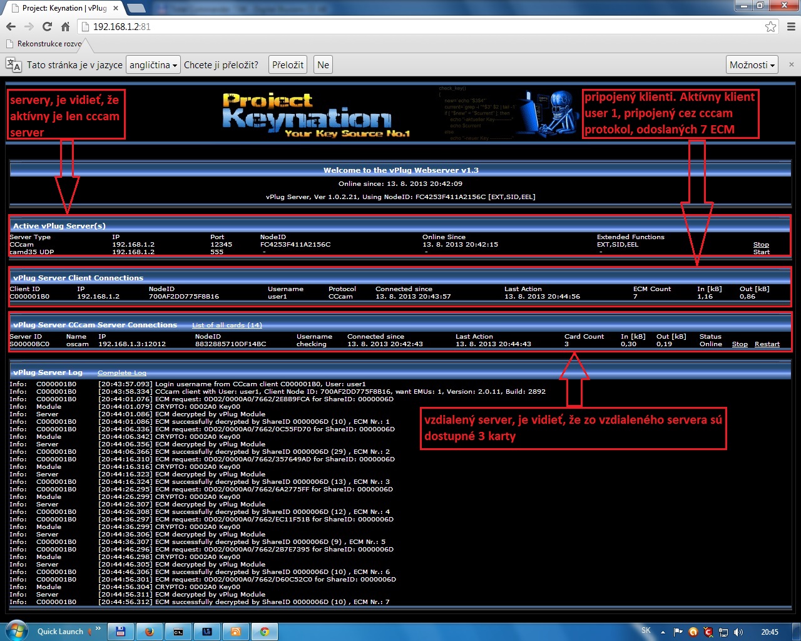The width and height of the screenshot is (801, 641).
Task: Click the camd35 UDP server type cell
Action: click(x=32, y=252)
